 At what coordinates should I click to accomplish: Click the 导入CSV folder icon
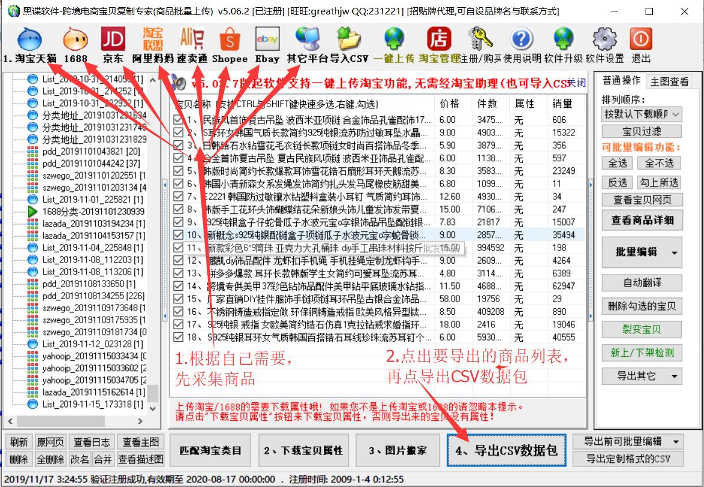click(349, 39)
